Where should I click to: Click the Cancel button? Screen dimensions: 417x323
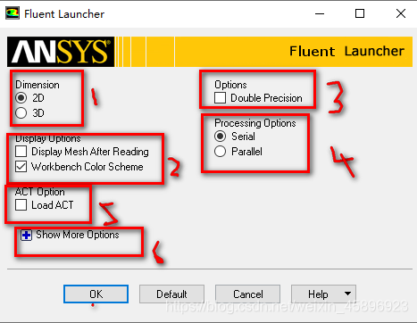(247, 294)
